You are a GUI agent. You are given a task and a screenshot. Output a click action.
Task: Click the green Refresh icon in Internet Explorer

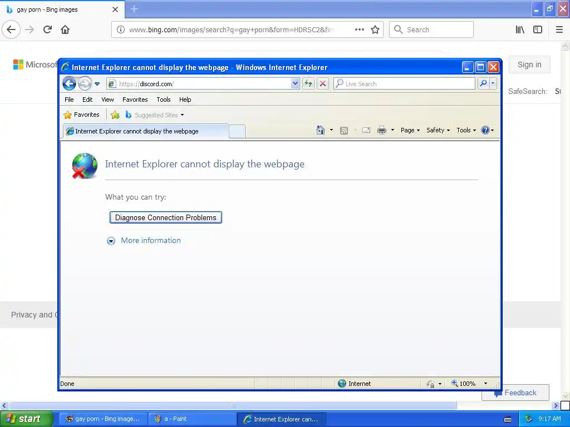point(308,84)
